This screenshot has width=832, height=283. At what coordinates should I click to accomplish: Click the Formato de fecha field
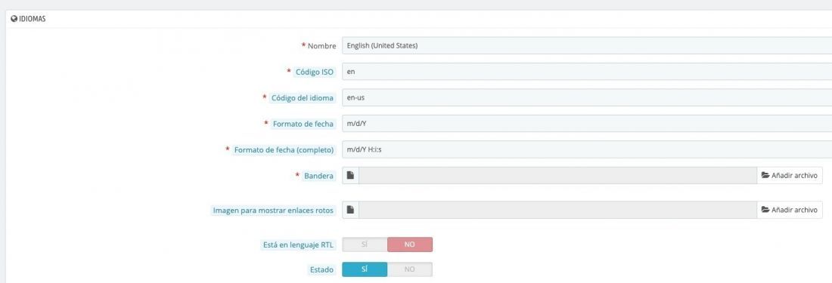pyautogui.click(x=587, y=124)
